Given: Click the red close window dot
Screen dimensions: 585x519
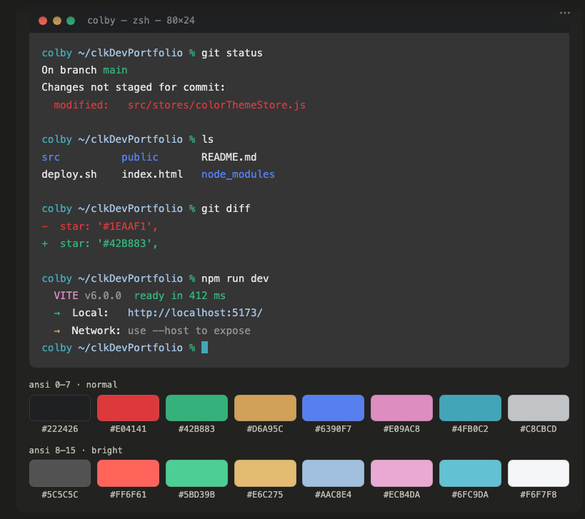Looking at the screenshot, I should coord(43,21).
